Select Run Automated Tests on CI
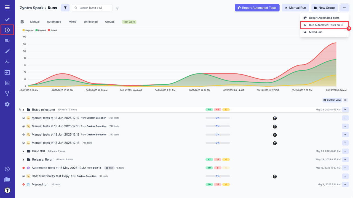 pyautogui.click(x=326, y=25)
